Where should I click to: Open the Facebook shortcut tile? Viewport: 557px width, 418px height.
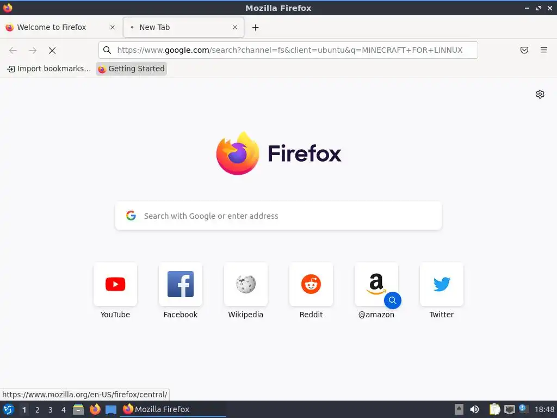[181, 284]
